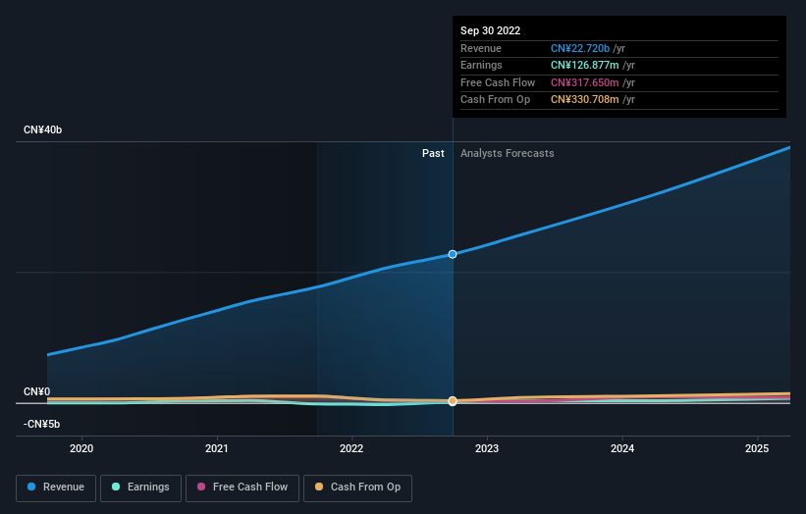Click the orange Cash From Op legend dot
This screenshot has height=514, width=806.
[x=319, y=487]
